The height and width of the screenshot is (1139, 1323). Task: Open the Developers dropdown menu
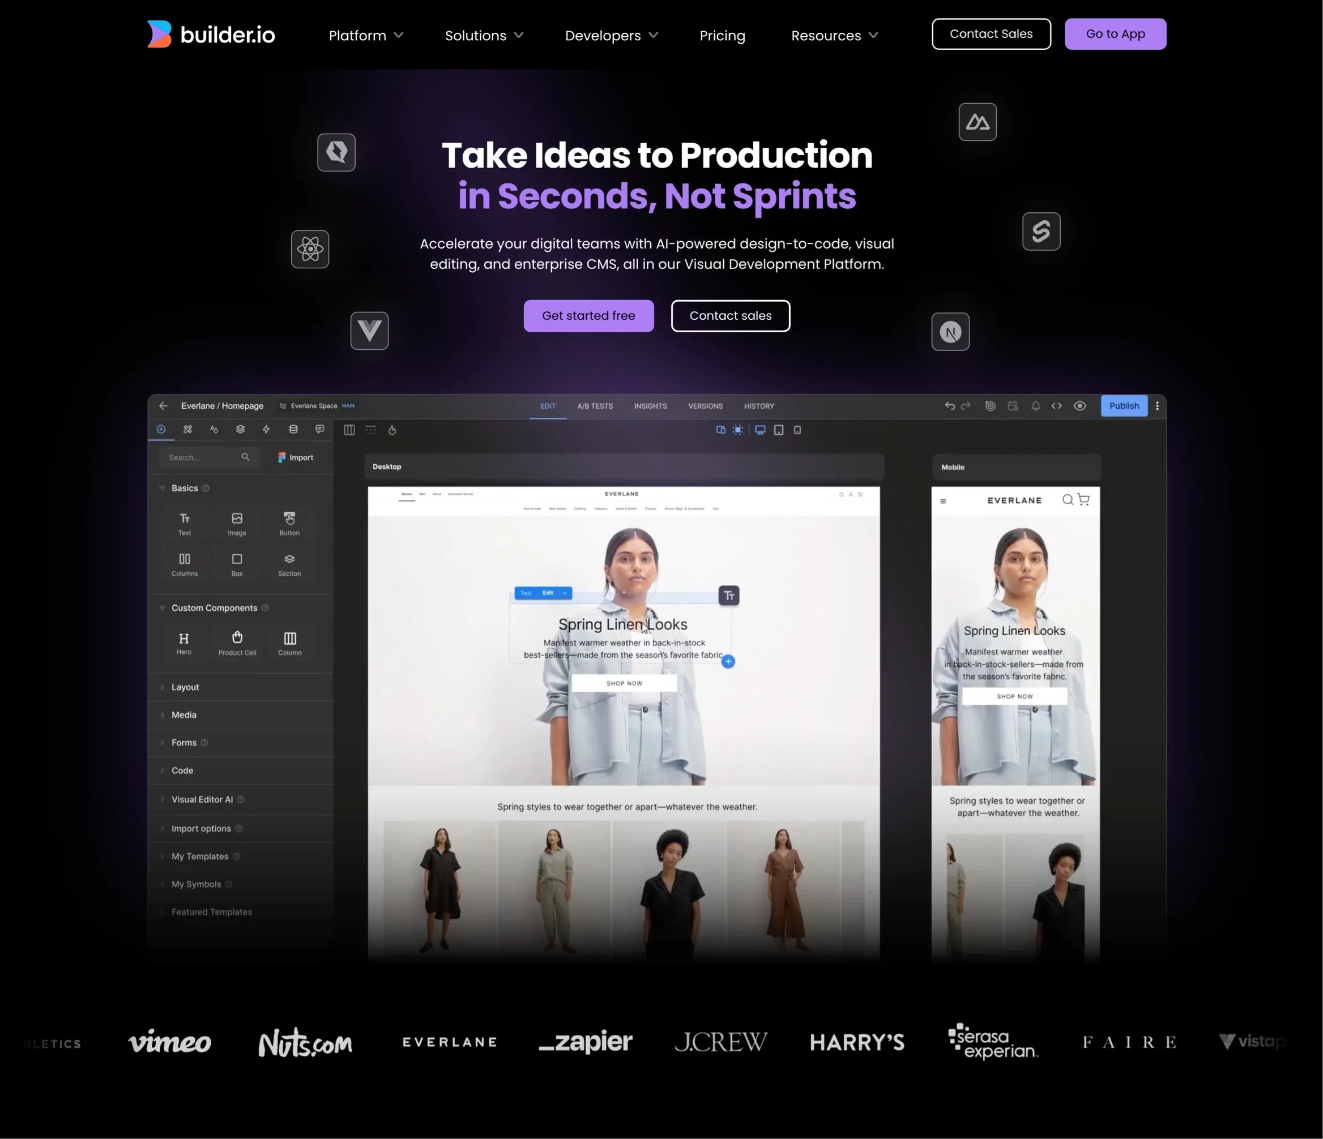pyautogui.click(x=611, y=36)
